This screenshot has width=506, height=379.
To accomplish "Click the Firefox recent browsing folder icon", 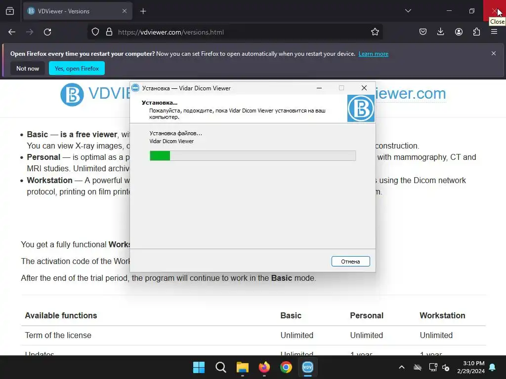I will click(x=10, y=11).
